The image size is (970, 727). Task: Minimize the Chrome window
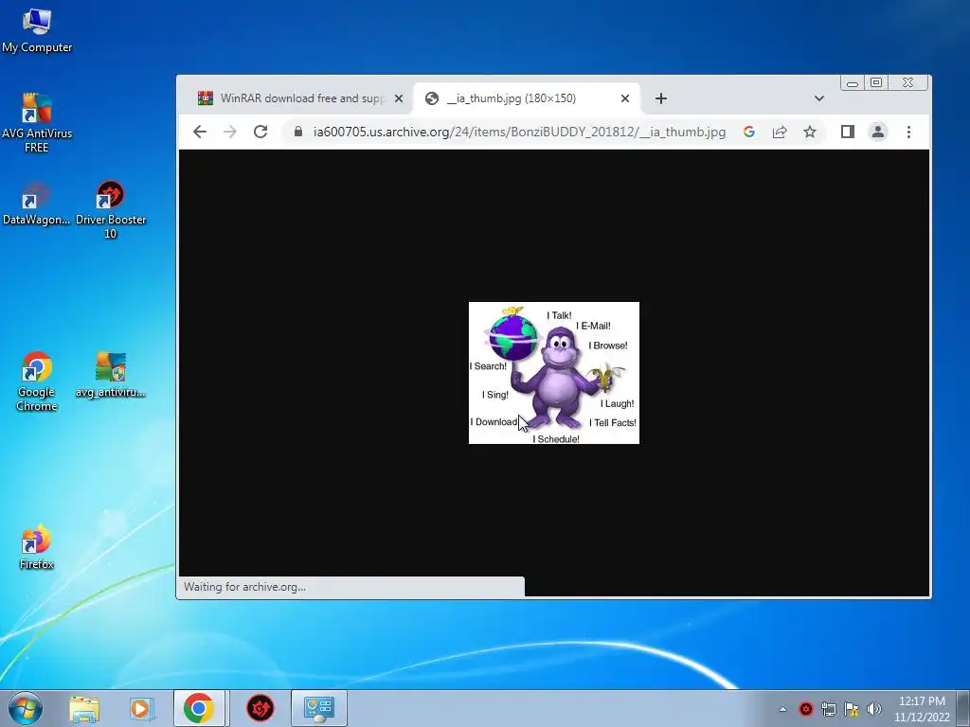coord(853,83)
